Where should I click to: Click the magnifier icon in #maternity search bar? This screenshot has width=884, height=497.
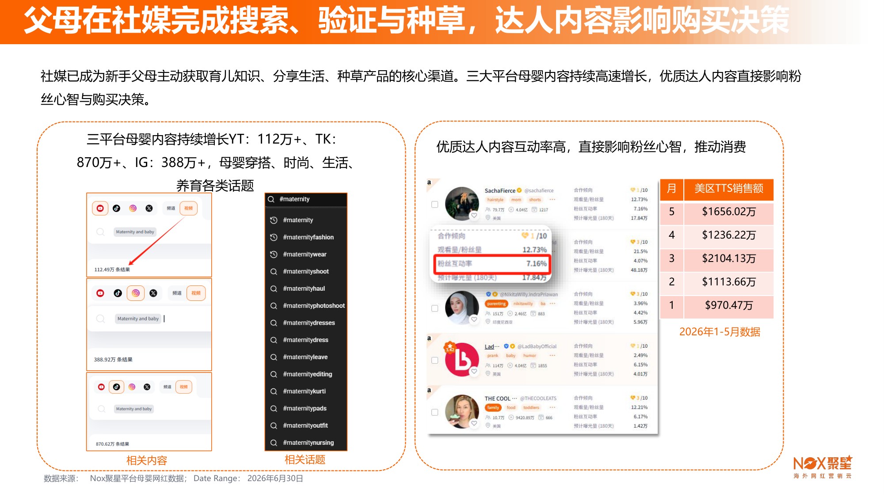point(271,199)
